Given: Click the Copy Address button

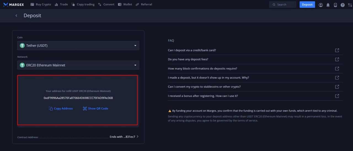Looking at the screenshot, I should click(x=61, y=109).
